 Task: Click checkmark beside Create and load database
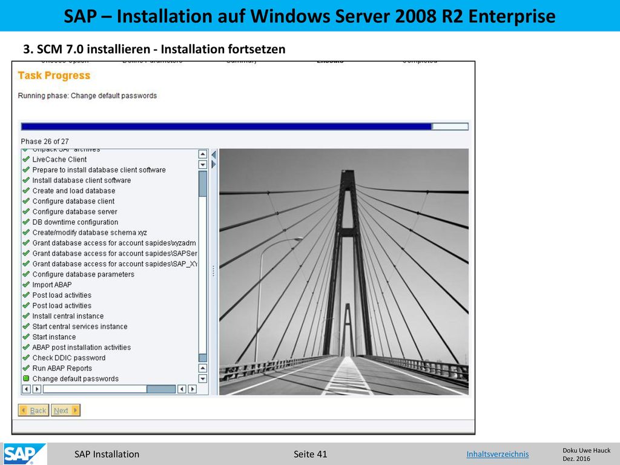coord(26,190)
